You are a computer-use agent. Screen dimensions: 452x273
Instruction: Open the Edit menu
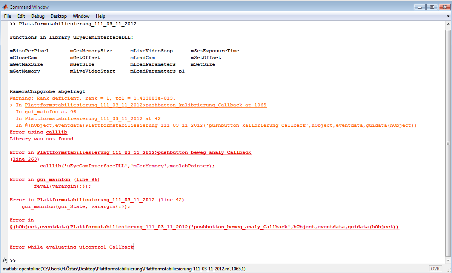tap(21, 16)
